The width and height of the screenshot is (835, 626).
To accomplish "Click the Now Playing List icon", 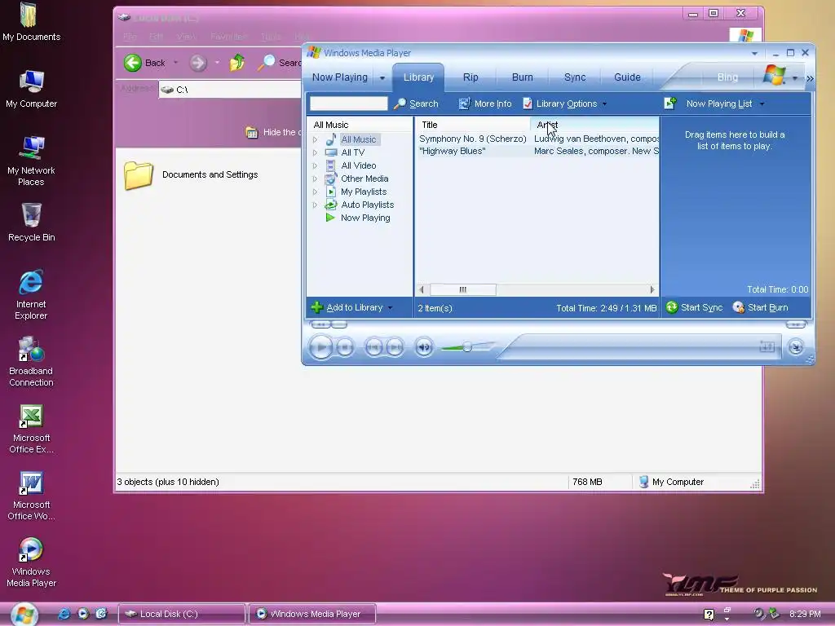I will [x=670, y=104].
